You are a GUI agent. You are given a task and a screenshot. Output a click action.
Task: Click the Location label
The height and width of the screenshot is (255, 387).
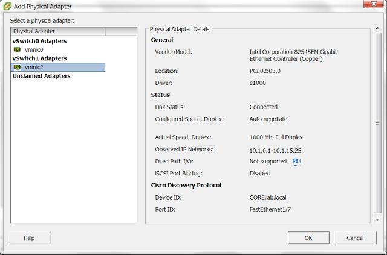(x=167, y=71)
